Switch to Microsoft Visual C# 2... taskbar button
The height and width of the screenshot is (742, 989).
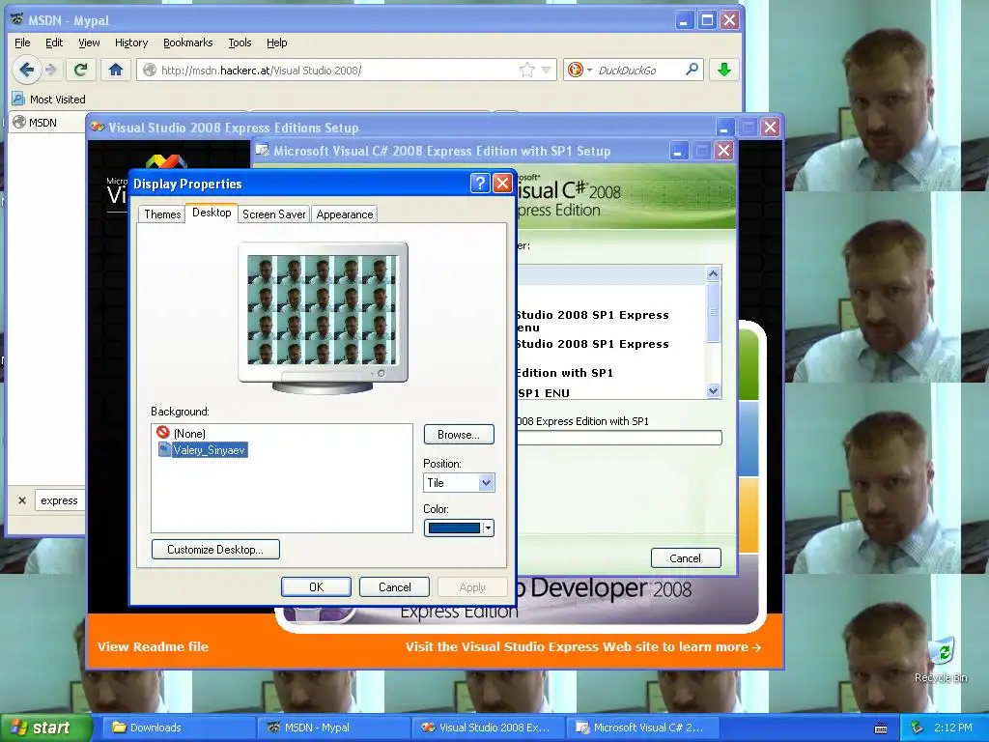tap(642, 728)
